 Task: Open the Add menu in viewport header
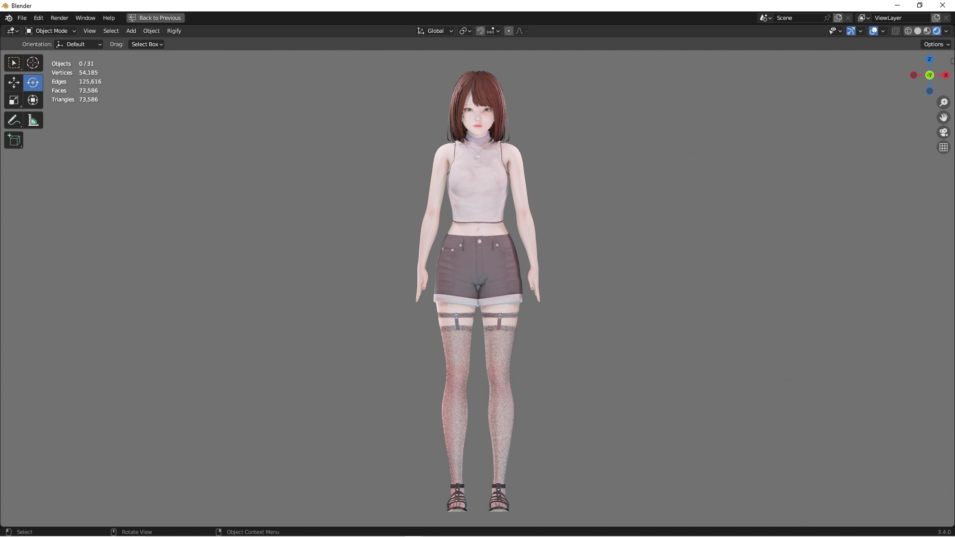click(x=131, y=31)
